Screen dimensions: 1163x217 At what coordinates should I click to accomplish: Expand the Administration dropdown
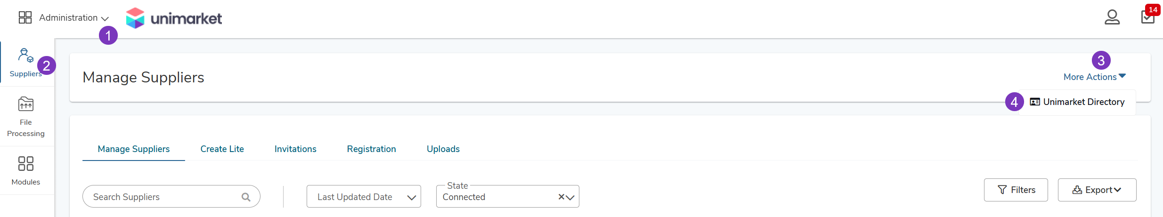pos(74,18)
